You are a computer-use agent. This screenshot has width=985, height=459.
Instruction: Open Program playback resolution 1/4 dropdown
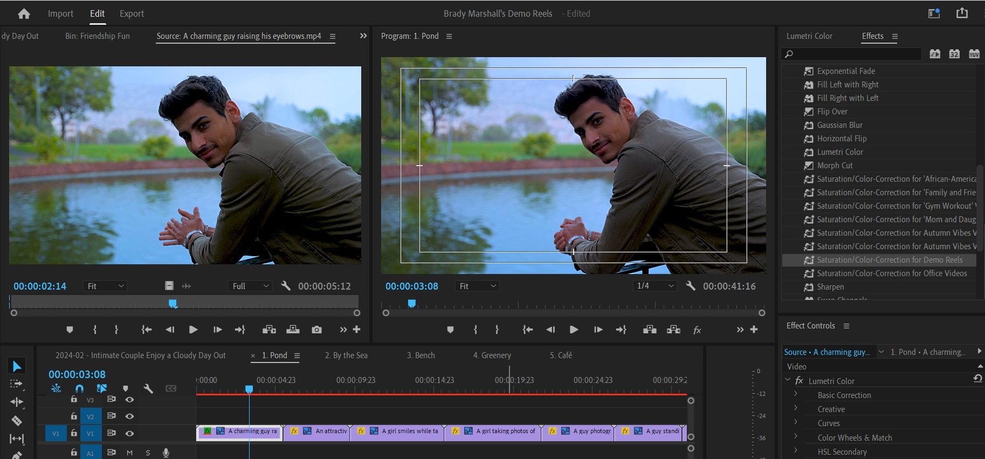(655, 286)
